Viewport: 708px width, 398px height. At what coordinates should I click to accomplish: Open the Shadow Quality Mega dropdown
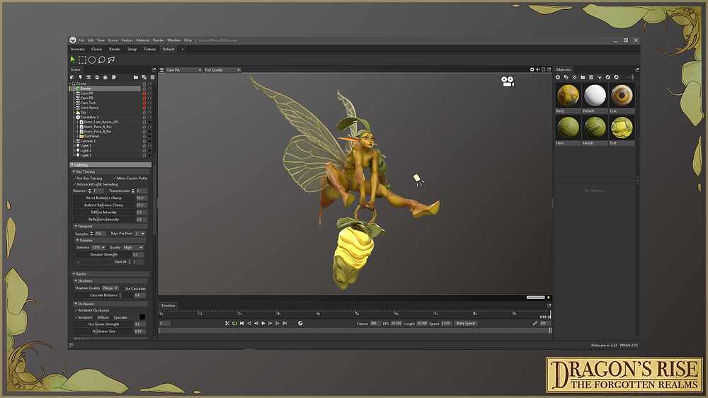[110, 288]
